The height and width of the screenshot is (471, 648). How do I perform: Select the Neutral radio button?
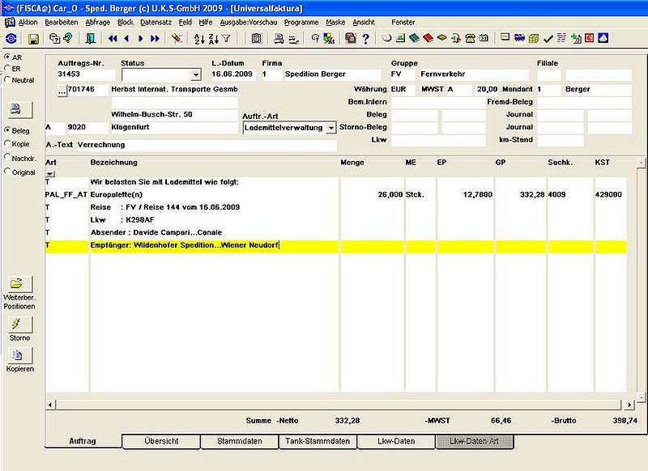coord(7,79)
